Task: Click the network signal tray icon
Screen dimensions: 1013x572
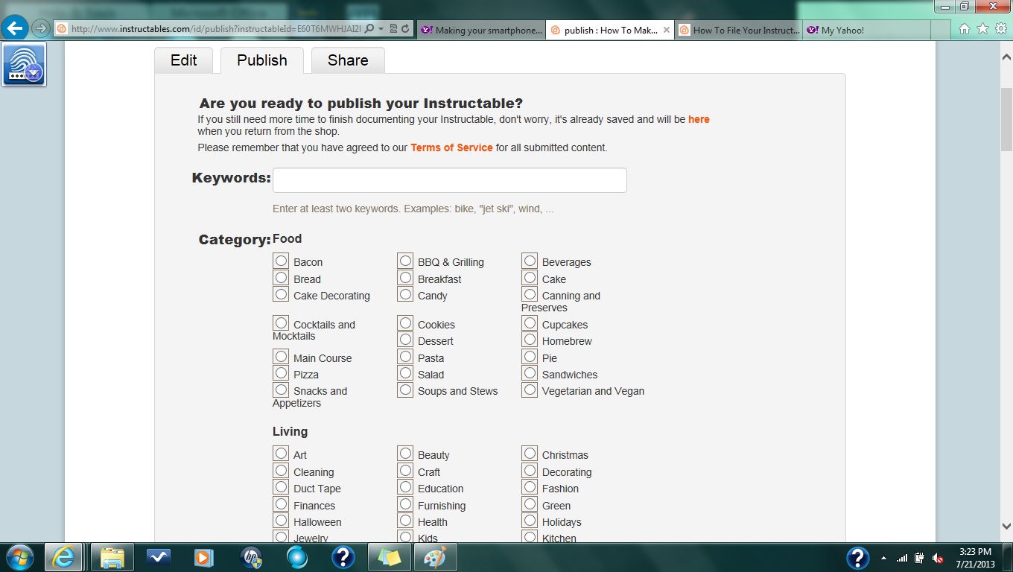Action: [902, 558]
